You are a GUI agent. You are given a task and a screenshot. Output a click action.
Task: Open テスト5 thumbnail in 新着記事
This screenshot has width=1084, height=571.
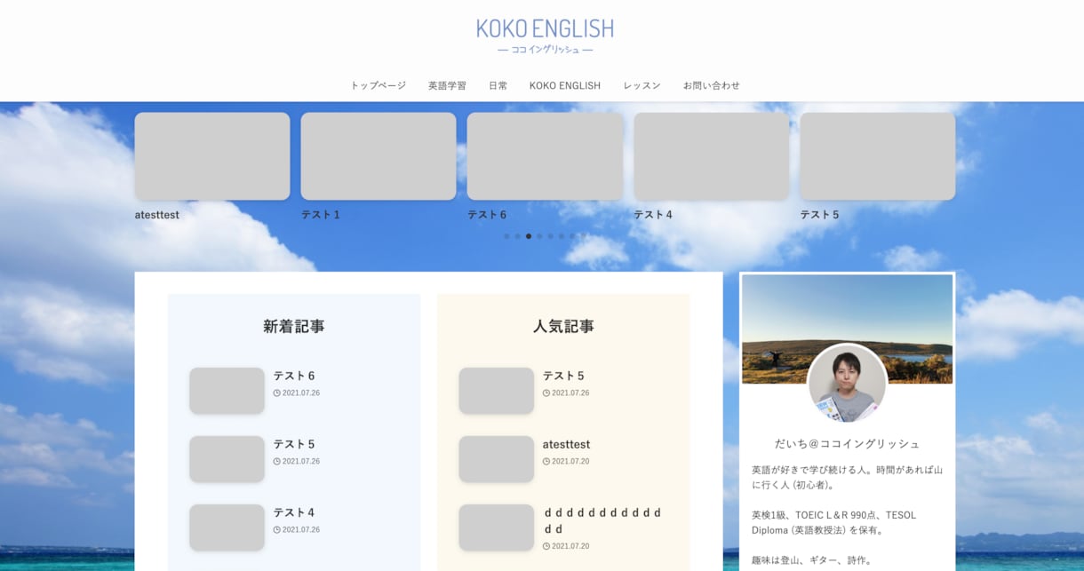tap(227, 459)
